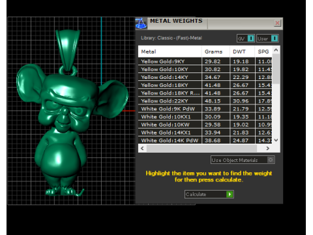Click the green Calculate arrow button
The height and width of the screenshot is (235, 313).
(230, 194)
